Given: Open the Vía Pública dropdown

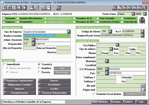Looking at the screenshot, I should point(117,45).
